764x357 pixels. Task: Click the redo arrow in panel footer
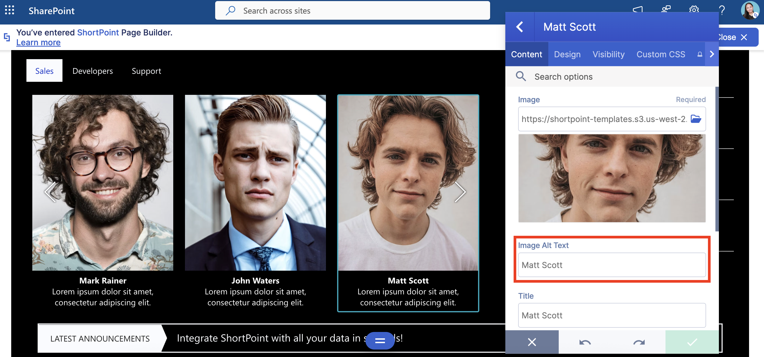coord(639,342)
